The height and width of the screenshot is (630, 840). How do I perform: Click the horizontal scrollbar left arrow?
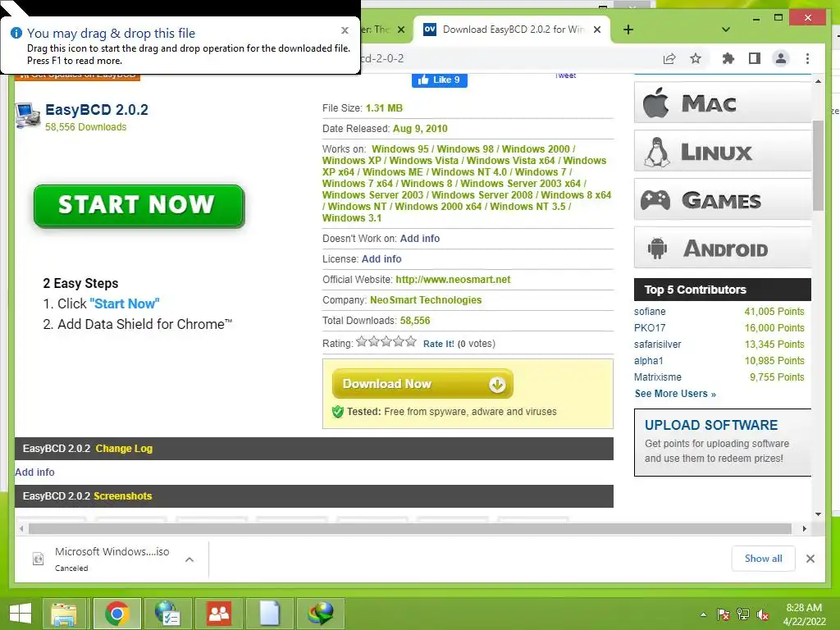coord(21,529)
